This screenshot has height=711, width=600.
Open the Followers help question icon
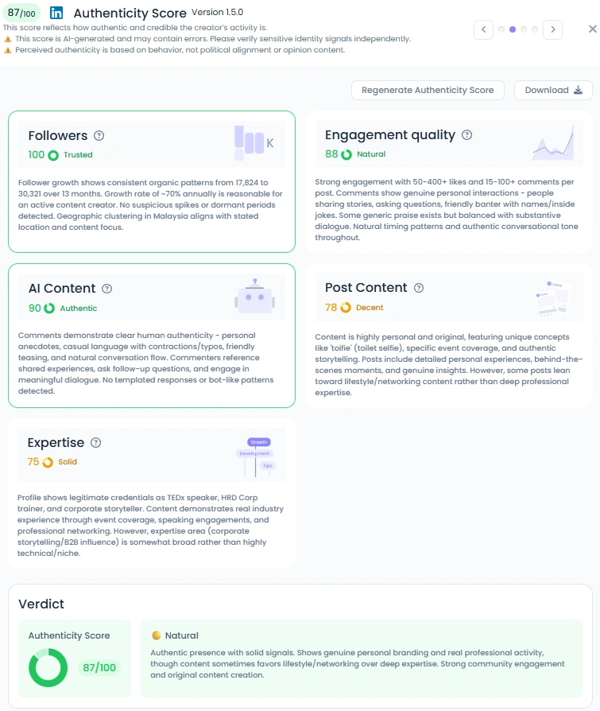pyautogui.click(x=99, y=135)
